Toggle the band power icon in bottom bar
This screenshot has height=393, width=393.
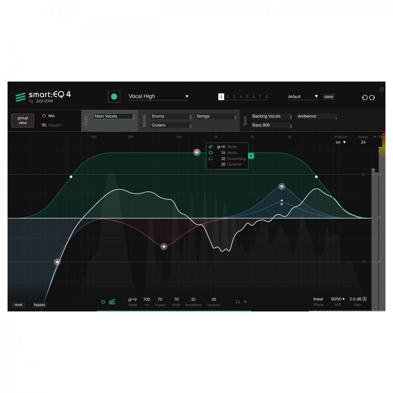pyautogui.click(x=103, y=302)
